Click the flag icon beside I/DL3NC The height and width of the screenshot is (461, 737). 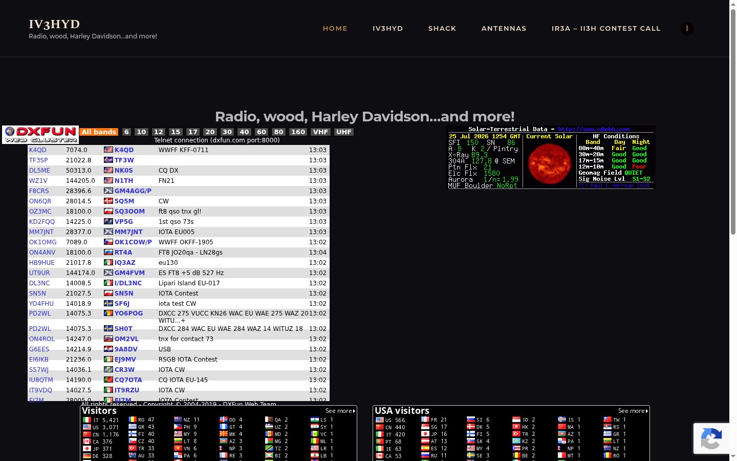[x=108, y=283]
